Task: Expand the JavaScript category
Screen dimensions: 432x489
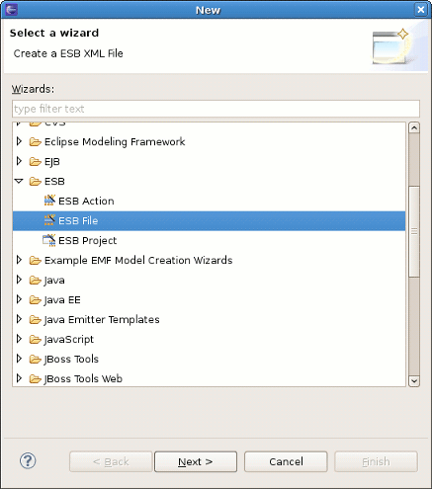Action: point(19,339)
